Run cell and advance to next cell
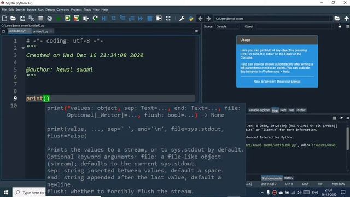 (x=77, y=18)
